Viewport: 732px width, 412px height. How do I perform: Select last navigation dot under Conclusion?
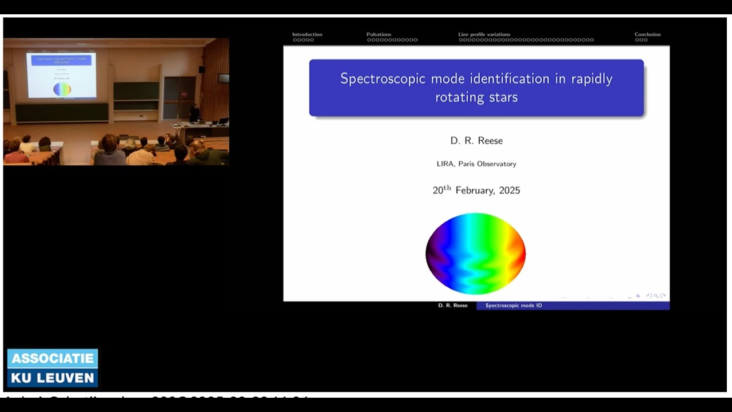(646, 40)
